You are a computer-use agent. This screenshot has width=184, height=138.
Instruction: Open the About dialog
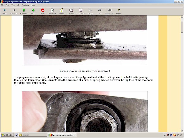[x=119, y=10]
